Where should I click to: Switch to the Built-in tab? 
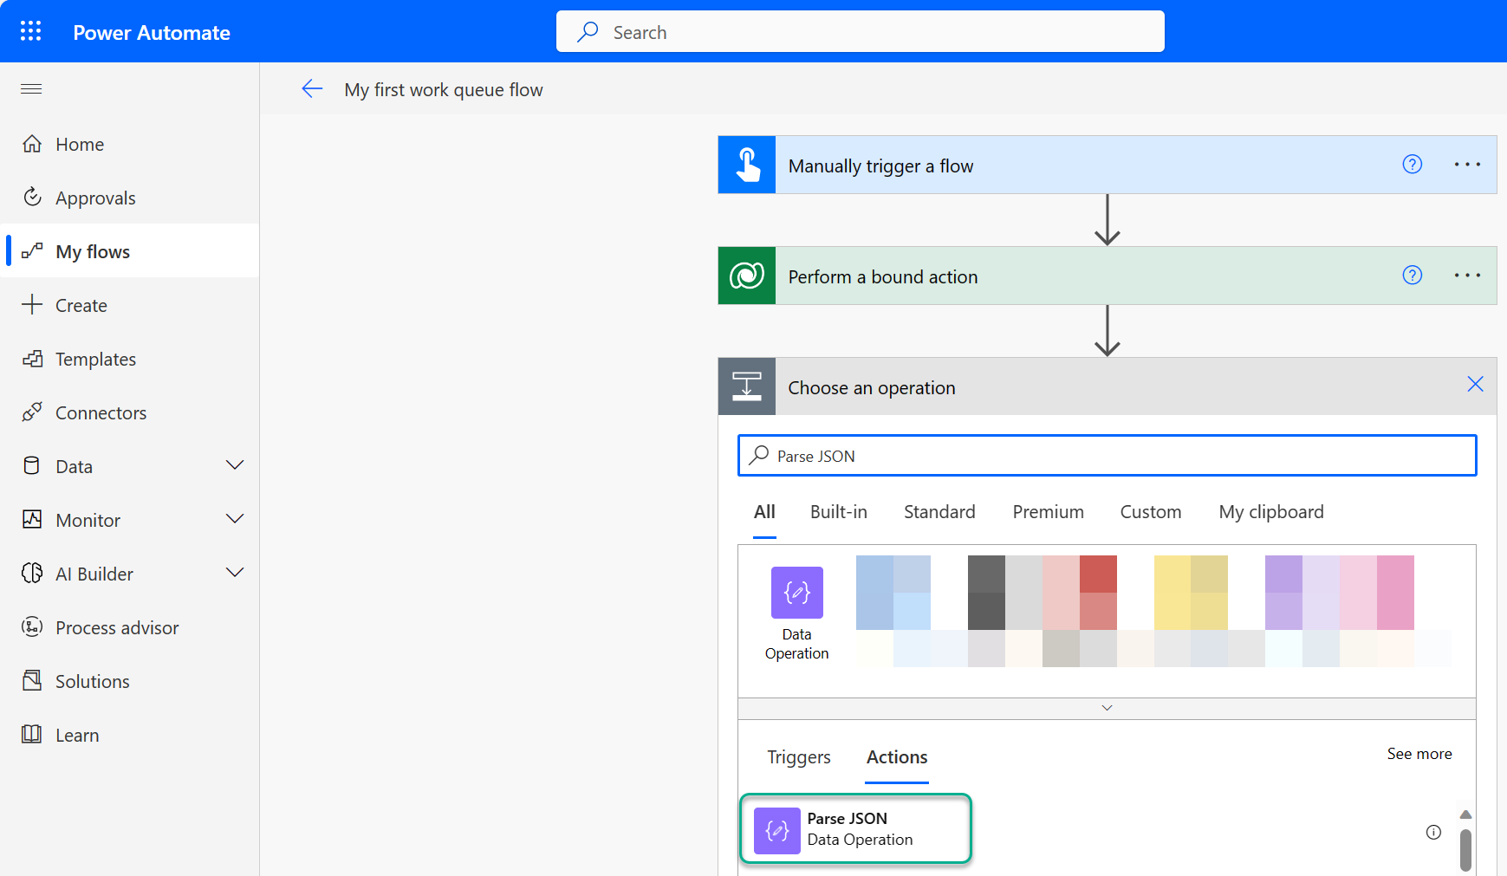pyautogui.click(x=838, y=512)
